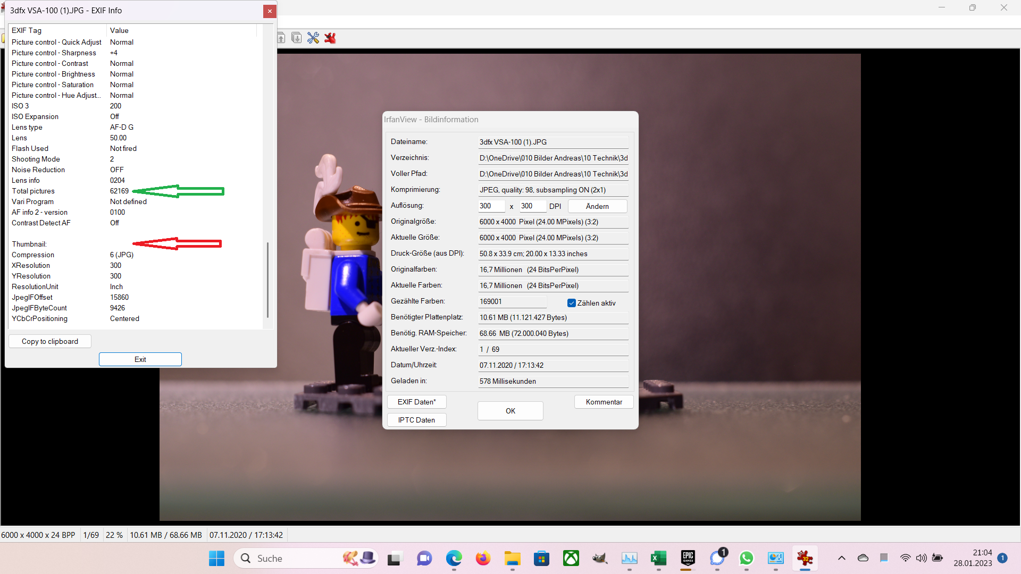Open File Explorer from the taskbar
The height and width of the screenshot is (574, 1021).
513,558
